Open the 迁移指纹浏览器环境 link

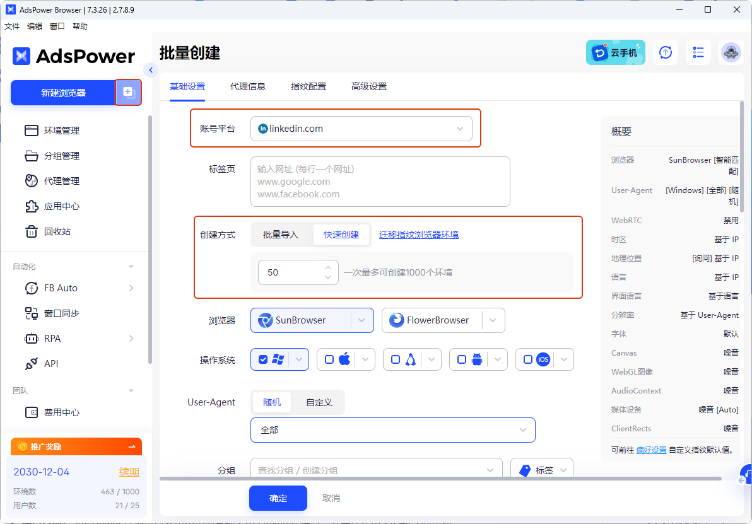419,235
